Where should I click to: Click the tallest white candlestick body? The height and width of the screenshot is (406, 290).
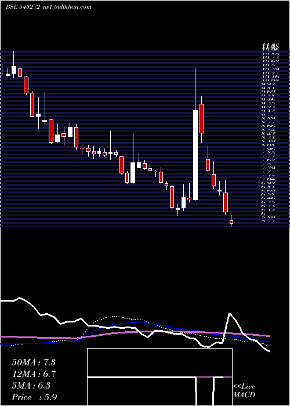[195, 155]
